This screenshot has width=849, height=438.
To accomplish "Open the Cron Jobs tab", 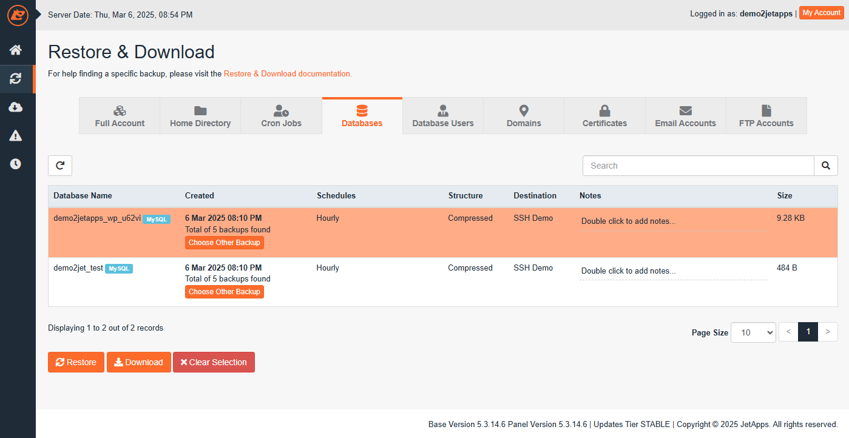I will click(x=281, y=116).
